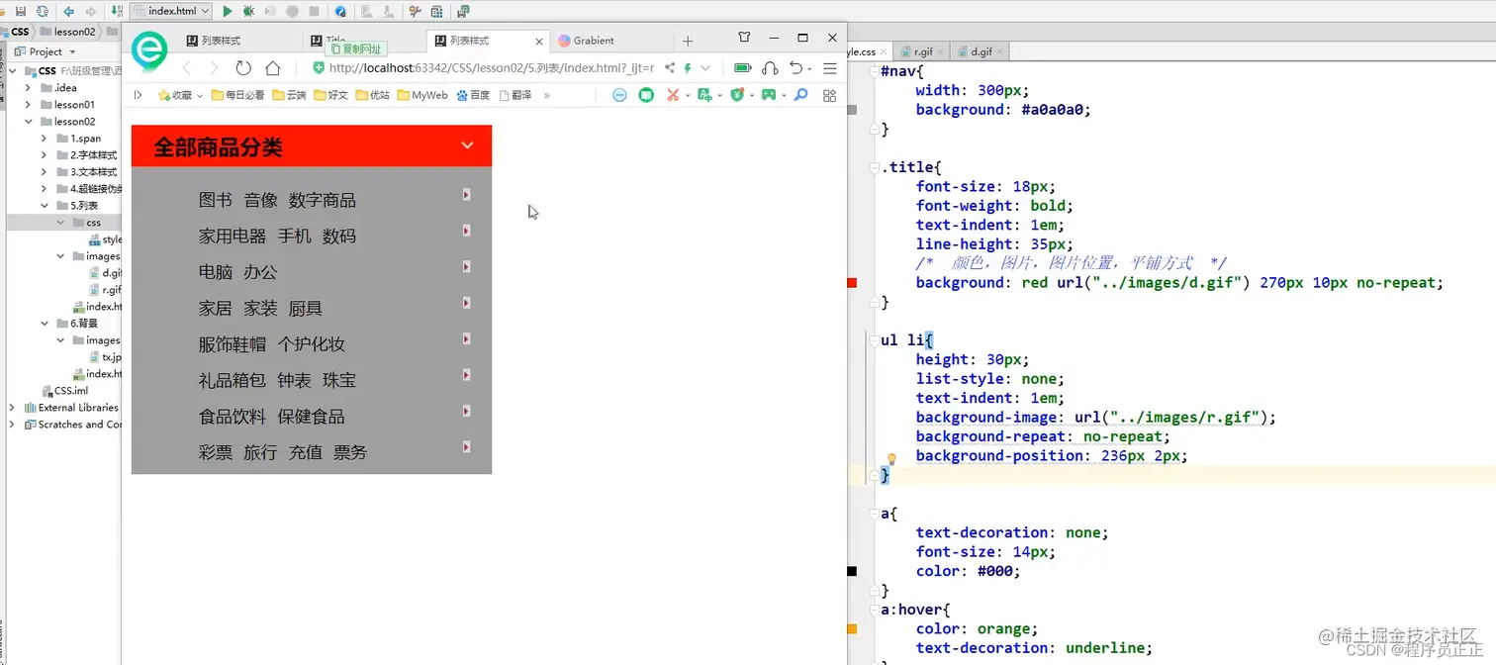Click the 图书 link in category list

216,200
